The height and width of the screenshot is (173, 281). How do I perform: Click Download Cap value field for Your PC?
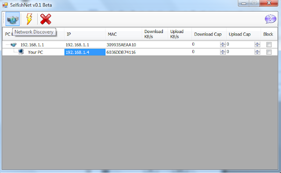coord(206,52)
